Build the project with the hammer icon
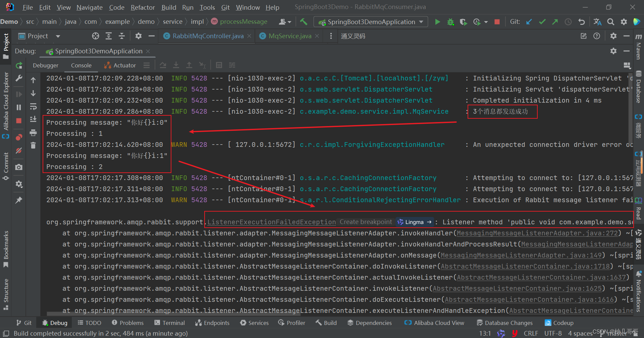 [x=304, y=22]
